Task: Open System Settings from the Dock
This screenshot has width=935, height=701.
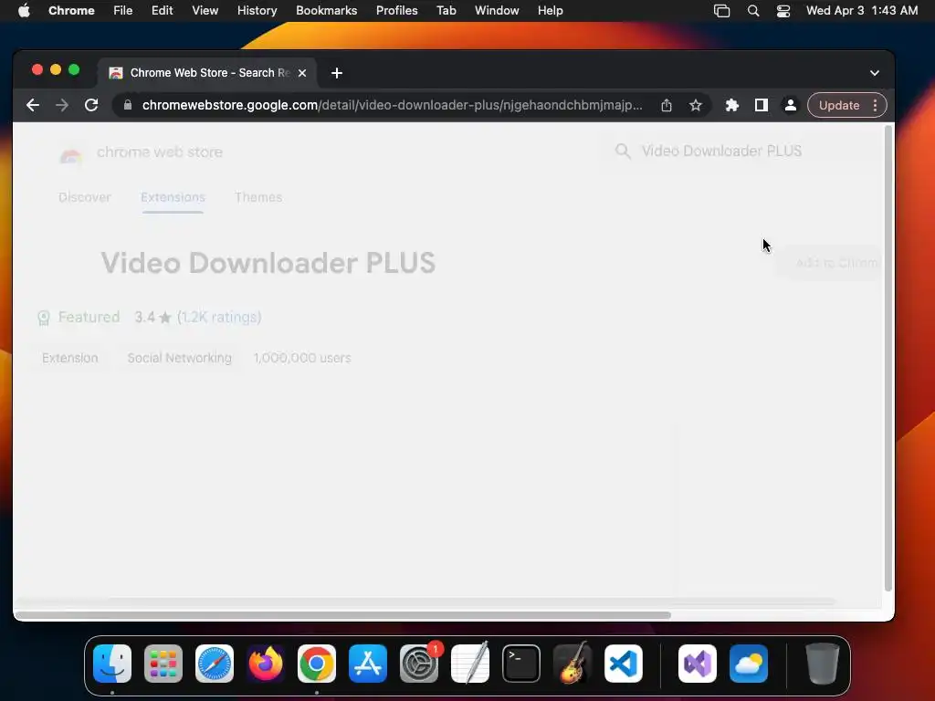Action: click(x=419, y=664)
